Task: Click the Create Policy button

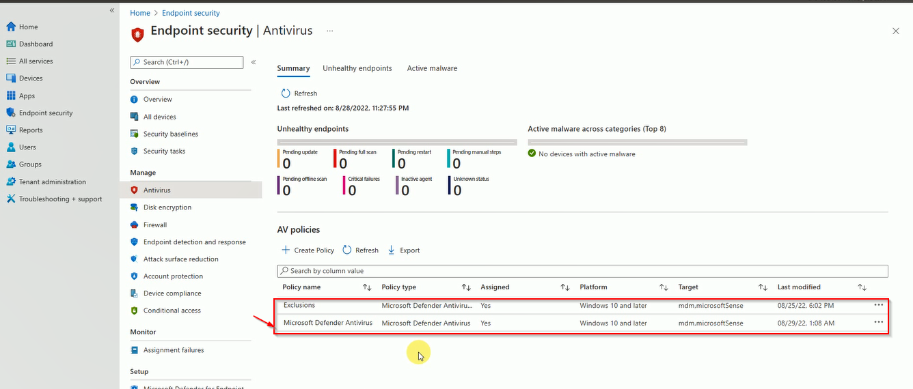Action: [308, 250]
